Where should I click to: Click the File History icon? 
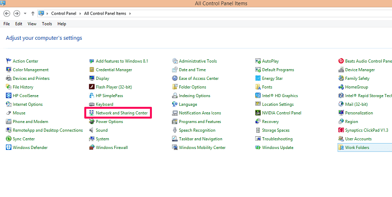pyautogui.click(x=8, y=87)
